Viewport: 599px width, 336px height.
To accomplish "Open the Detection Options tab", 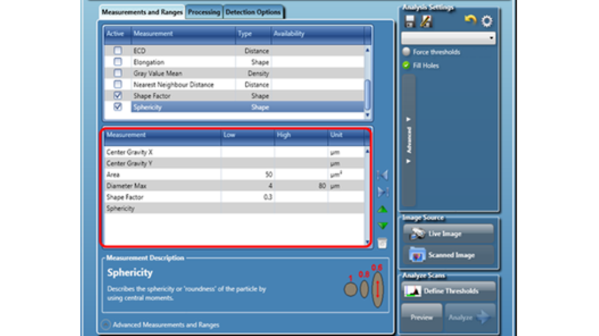I will pos(253,12).
